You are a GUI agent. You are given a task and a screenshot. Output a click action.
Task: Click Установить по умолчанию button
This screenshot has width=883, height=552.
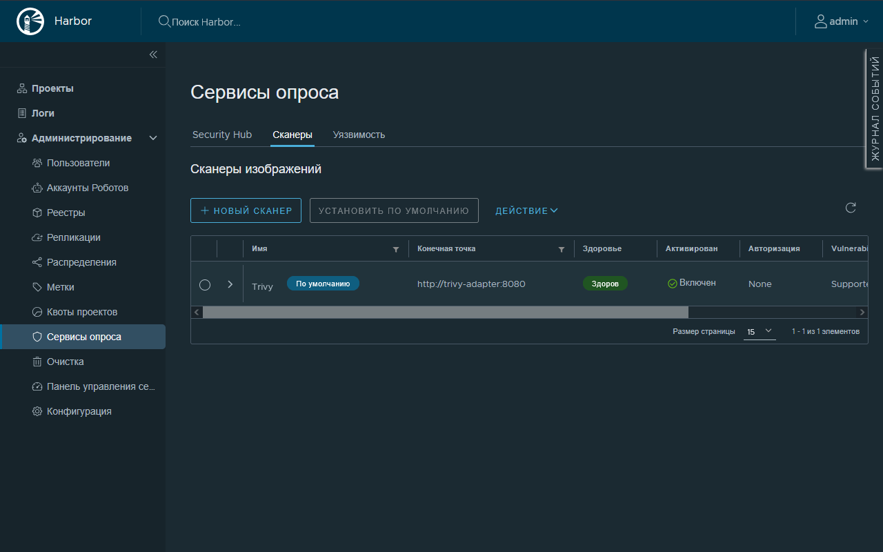click(x=394, y=210)
